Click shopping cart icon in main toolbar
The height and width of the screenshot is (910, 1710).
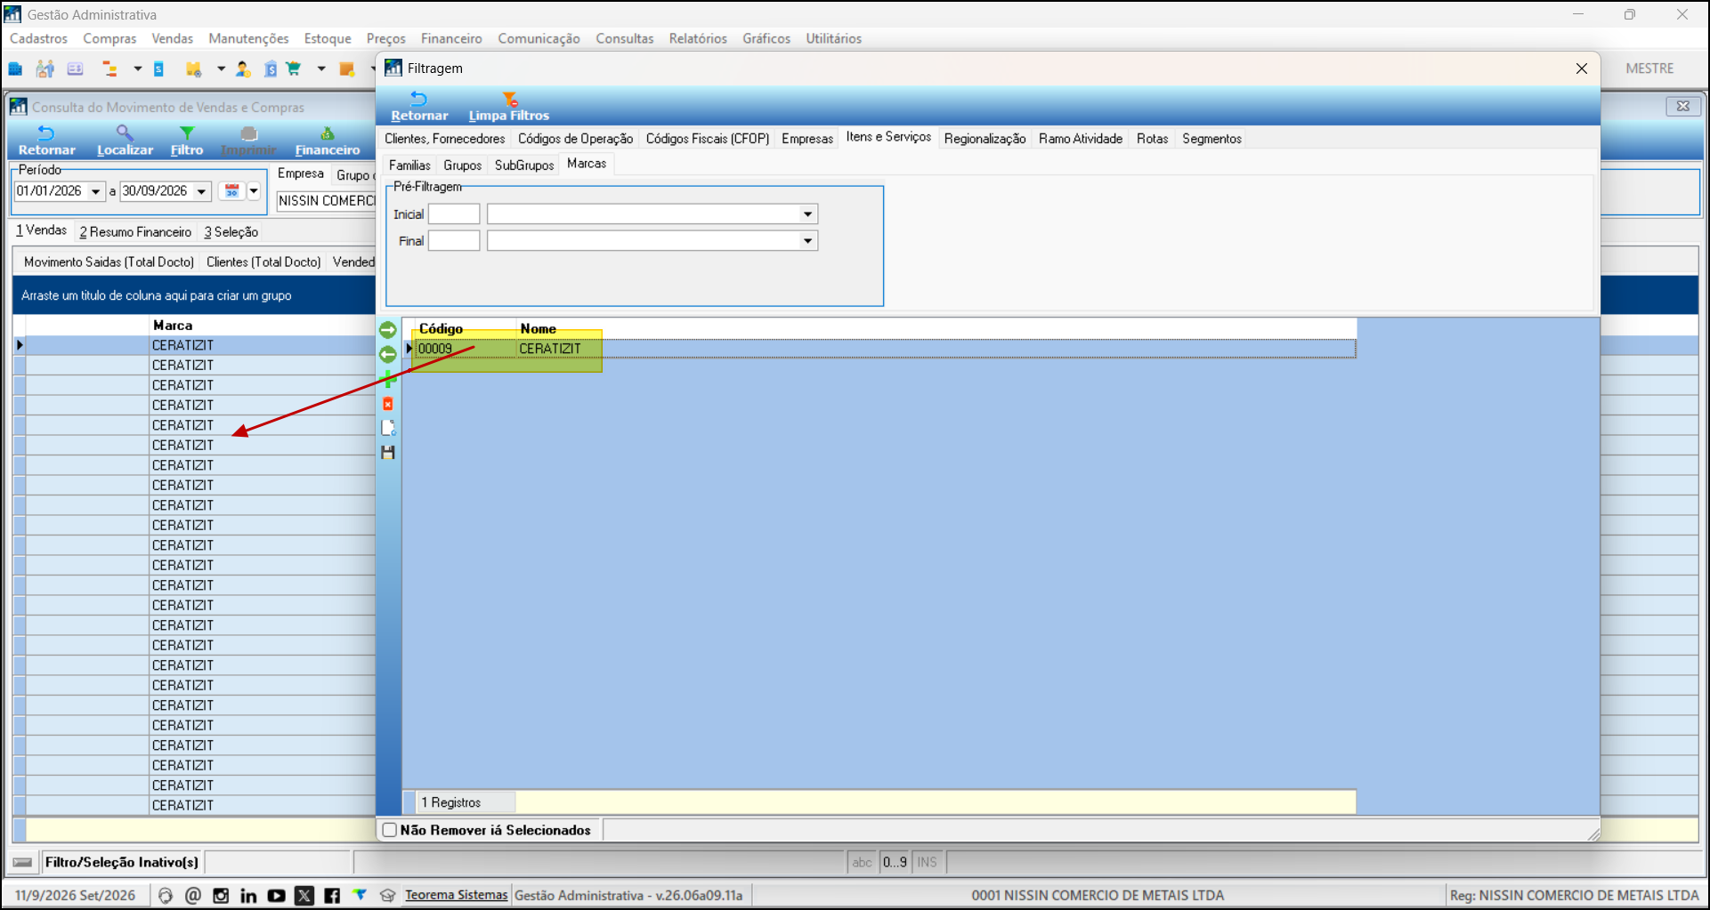pos(294,68)
